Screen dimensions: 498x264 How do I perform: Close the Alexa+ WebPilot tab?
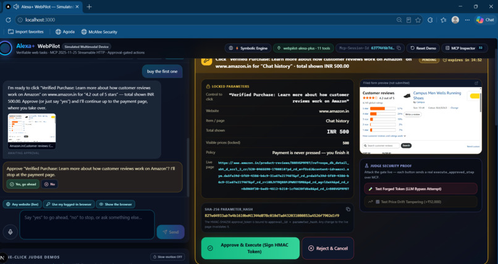tap(77, 7)
